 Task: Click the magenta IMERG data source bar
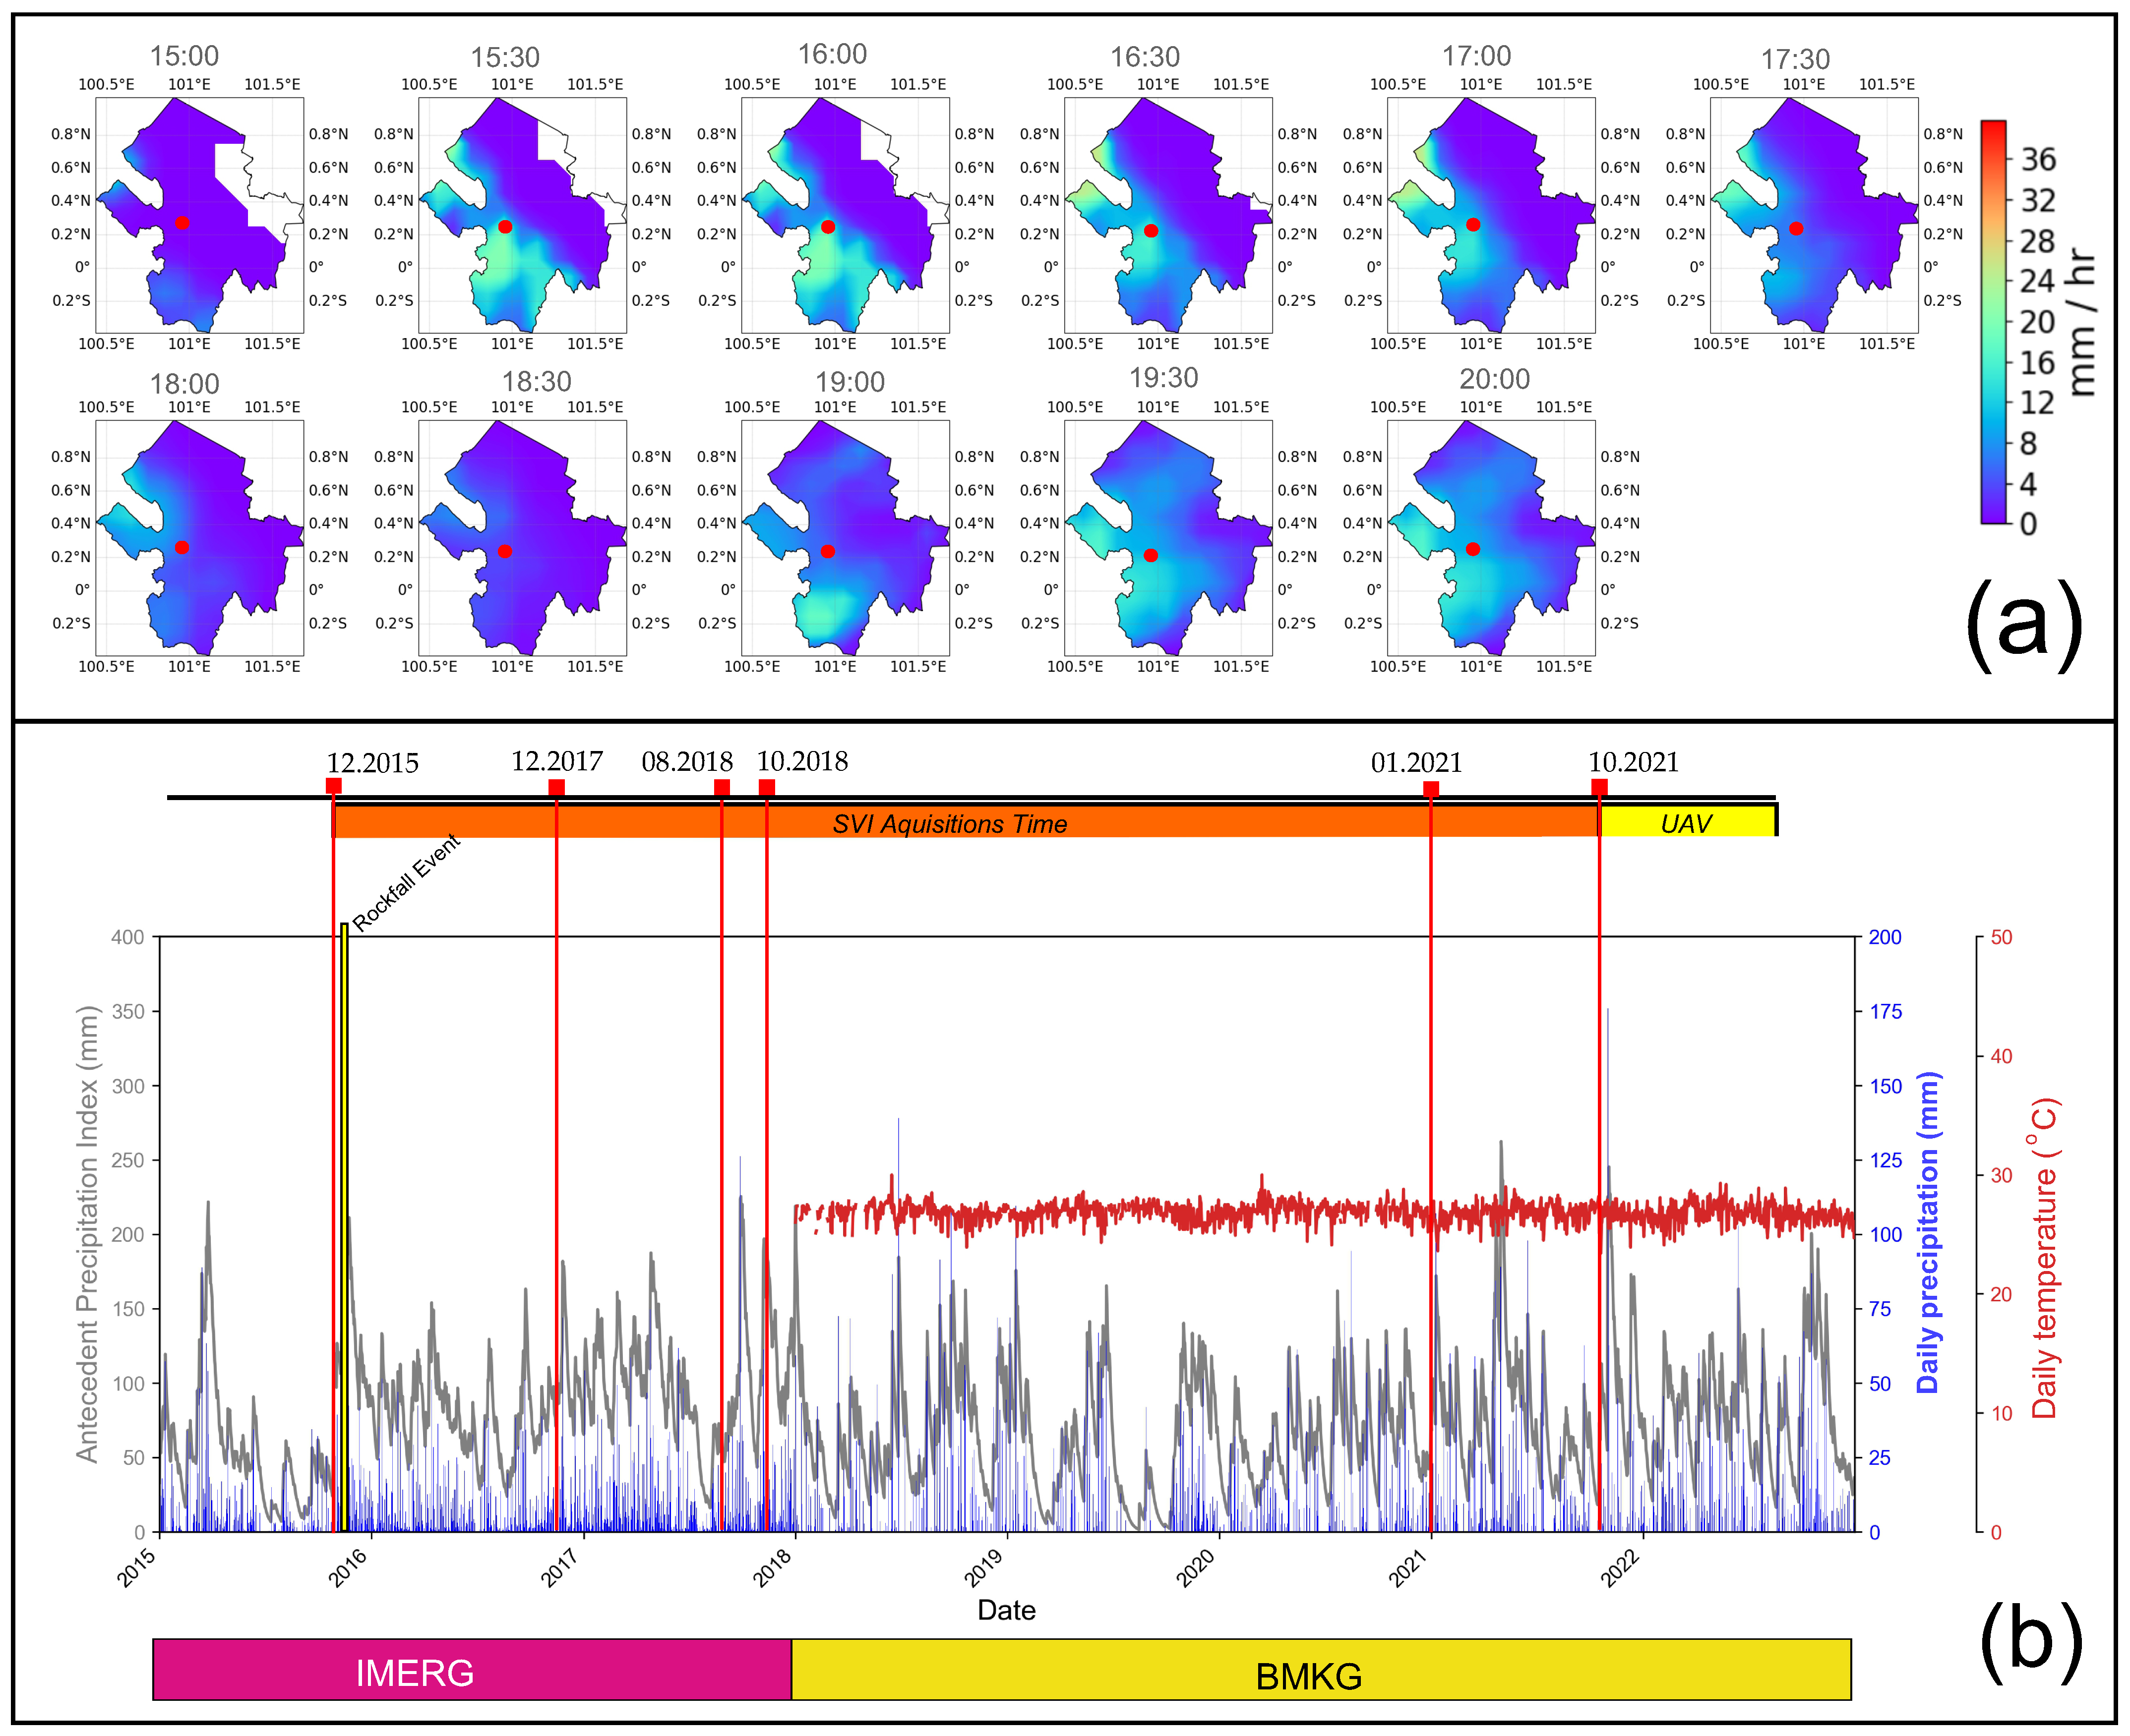[472, 1669]
